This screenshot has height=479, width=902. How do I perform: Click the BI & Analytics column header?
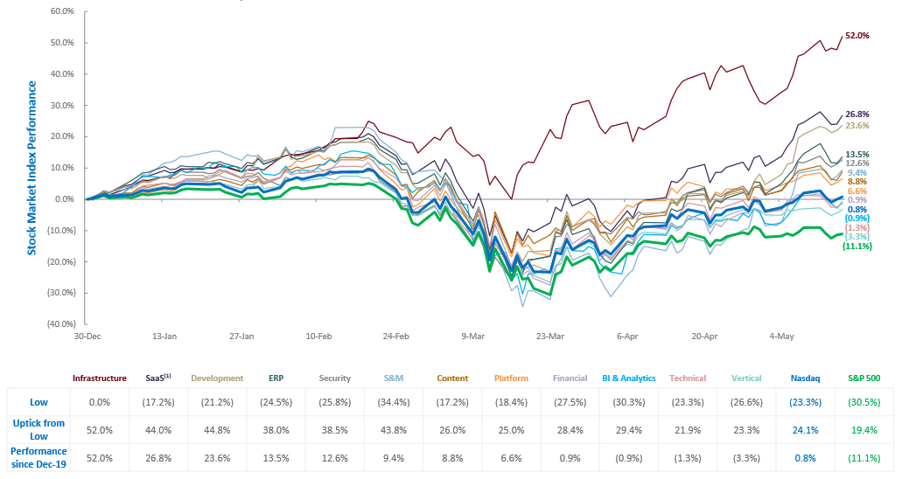click(x=627, y=378)
